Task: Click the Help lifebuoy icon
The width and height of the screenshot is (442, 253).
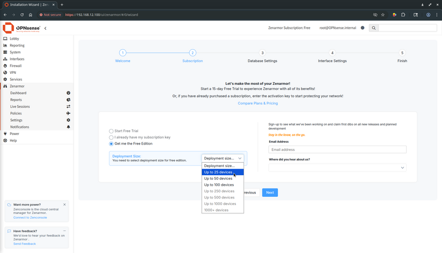Action: pyautogui.click(x=5, y=140)
